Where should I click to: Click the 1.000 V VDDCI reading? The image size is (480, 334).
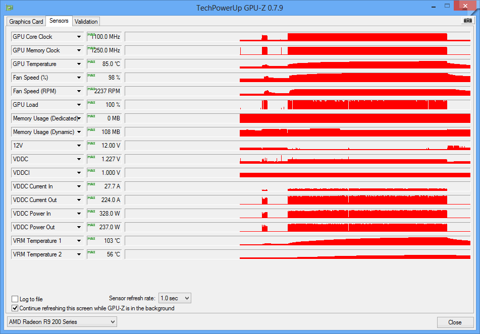tap(104, 173)
